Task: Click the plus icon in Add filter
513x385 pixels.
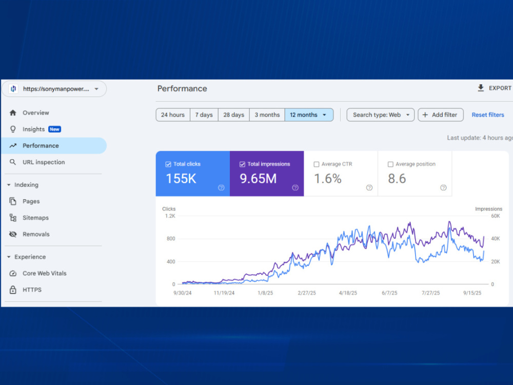Action: click(x=425, y=115)
